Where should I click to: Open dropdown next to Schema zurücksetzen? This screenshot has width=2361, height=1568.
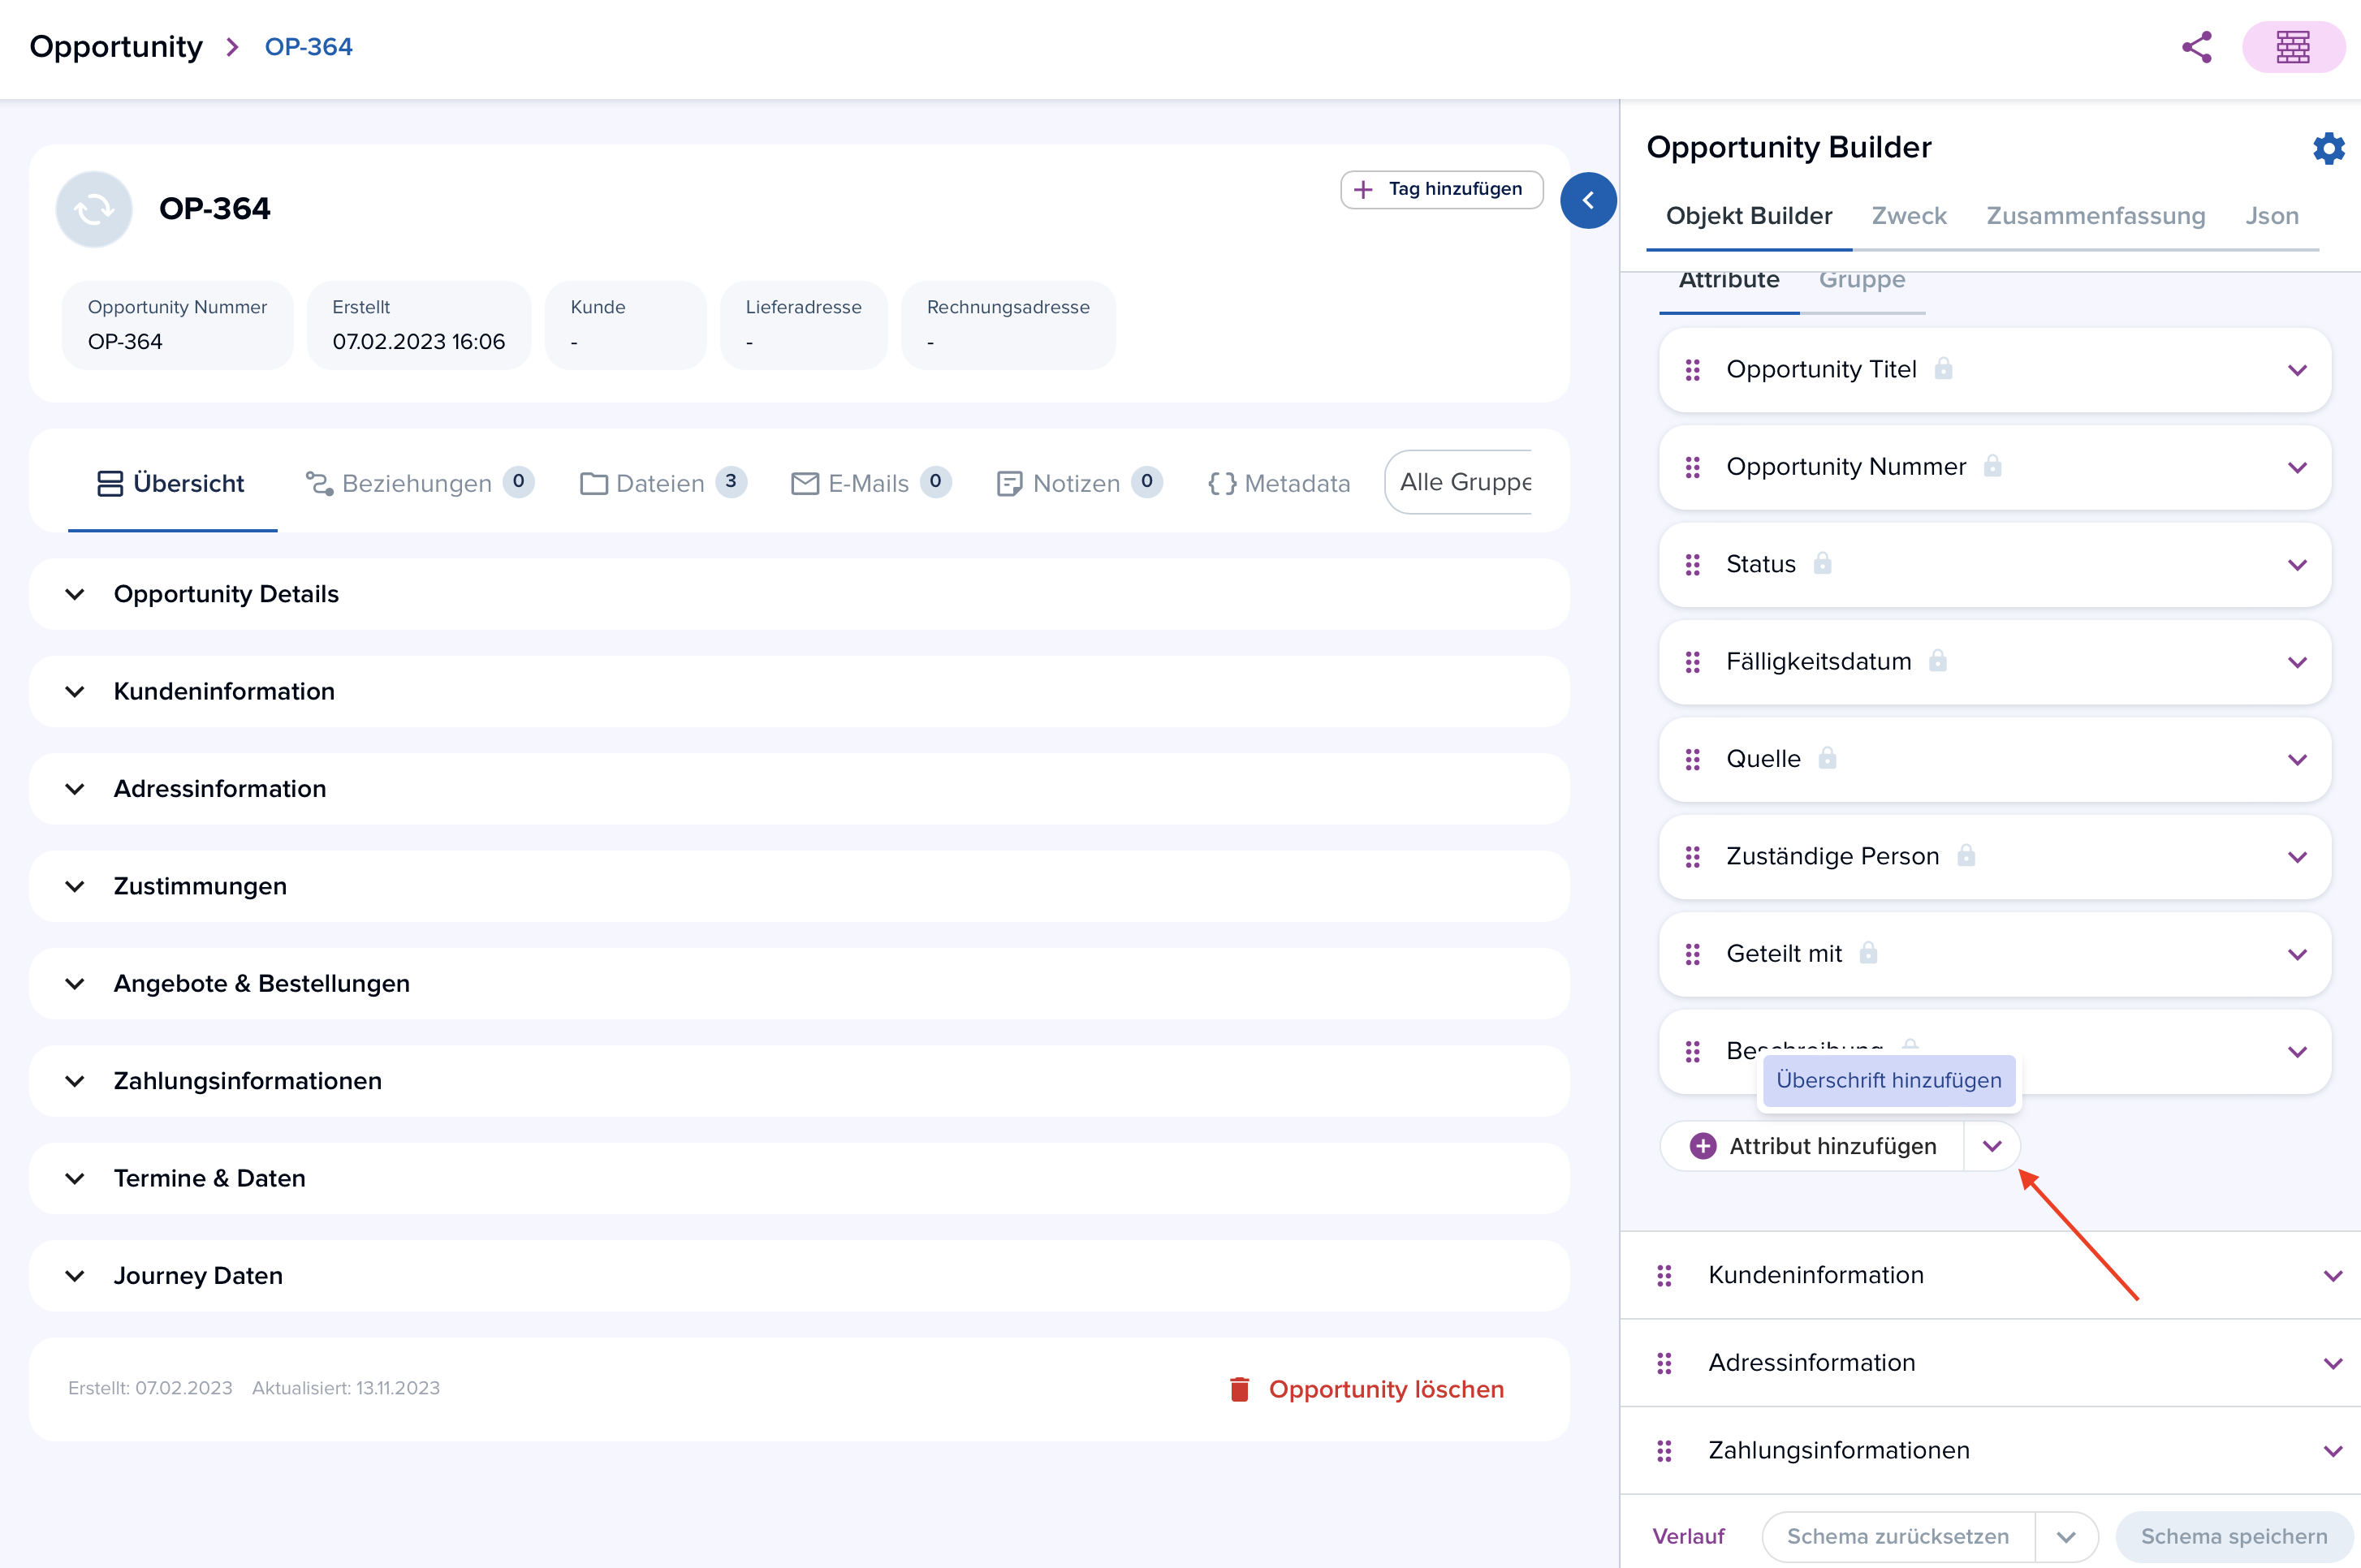tap(2065, 1537)
